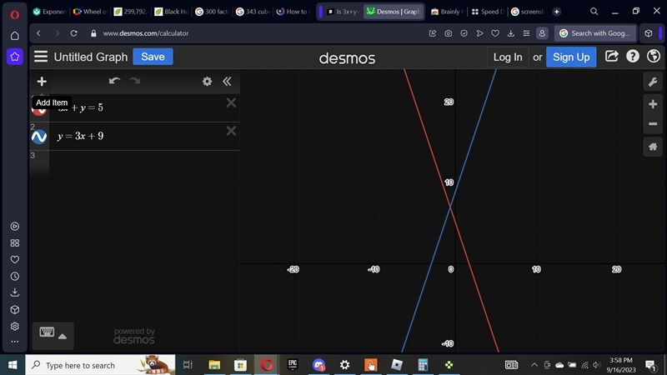This screenshot has width=667, height=375.
Task: Click the Untitled Graph title
Action: point(91,57)
